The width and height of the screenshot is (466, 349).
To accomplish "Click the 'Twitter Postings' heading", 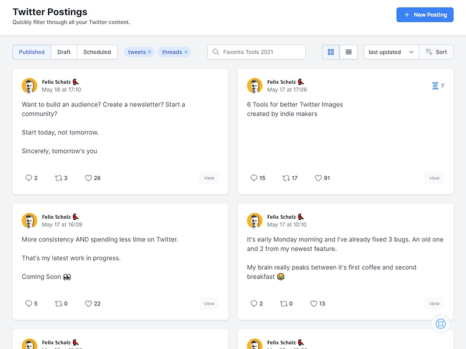I will tap(50, 12).
